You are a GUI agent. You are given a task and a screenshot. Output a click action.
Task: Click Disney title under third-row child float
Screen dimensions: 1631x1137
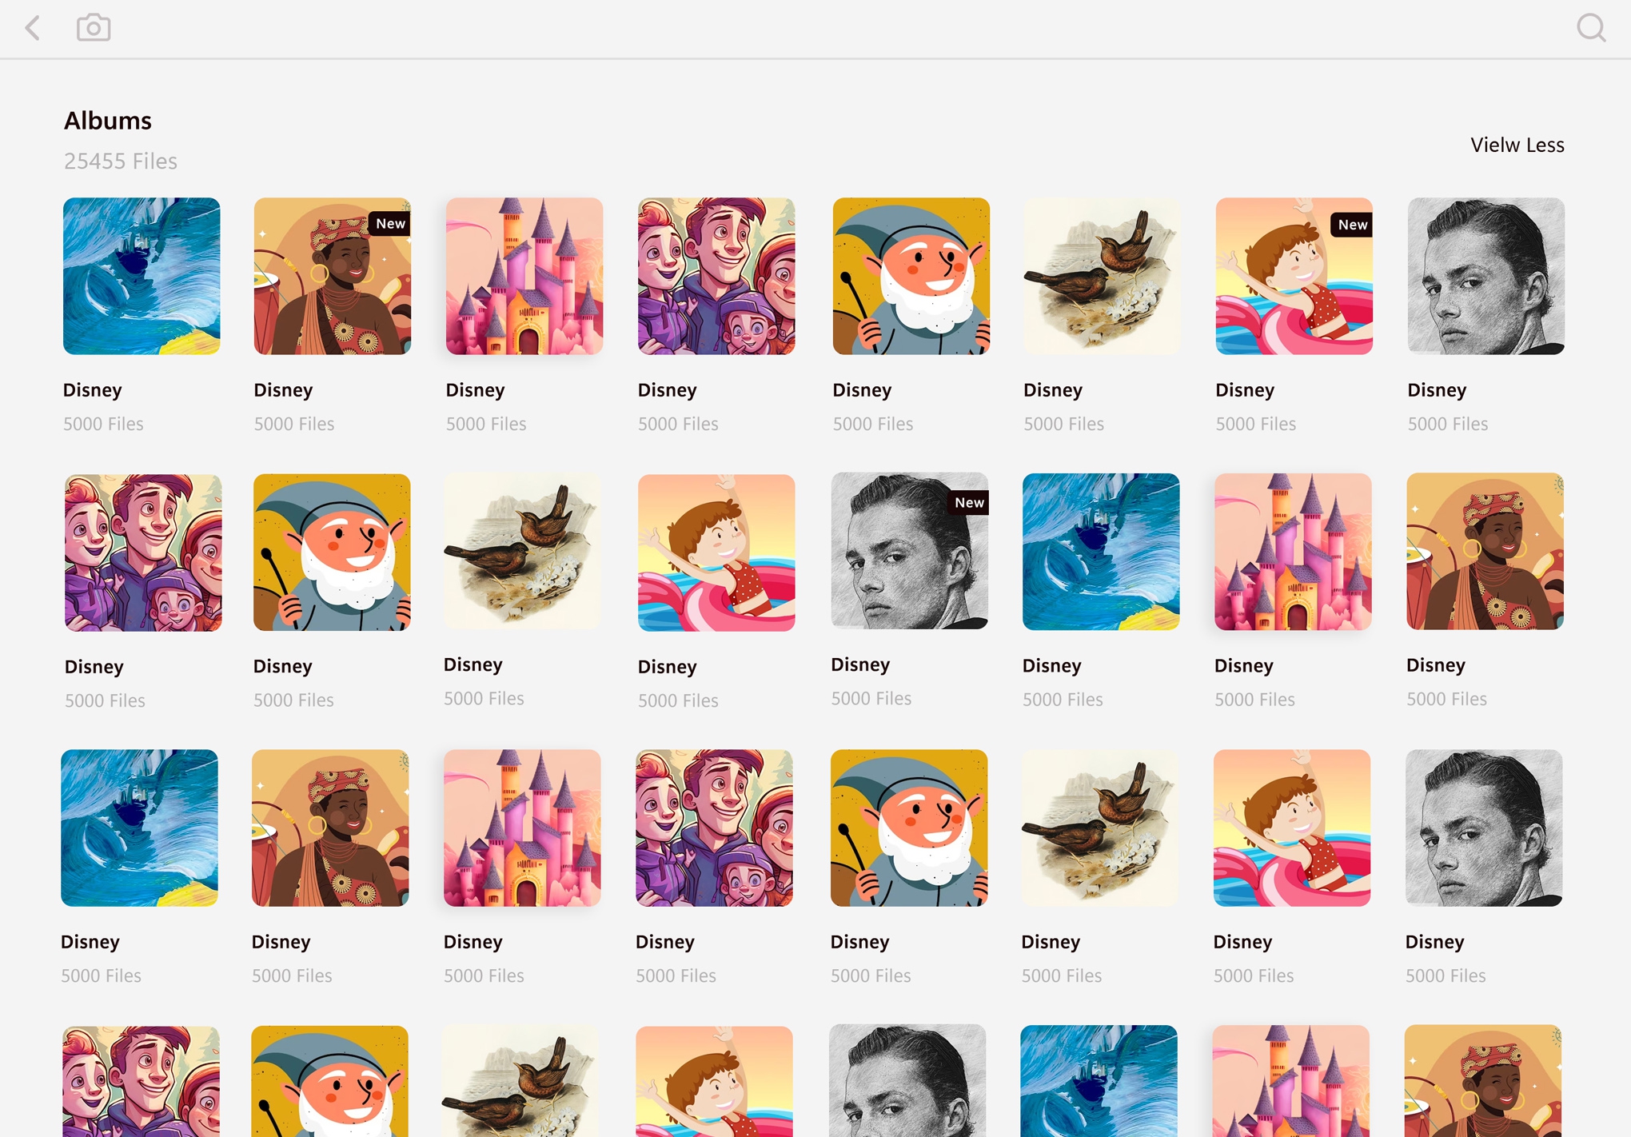[x=1242, y=942]
